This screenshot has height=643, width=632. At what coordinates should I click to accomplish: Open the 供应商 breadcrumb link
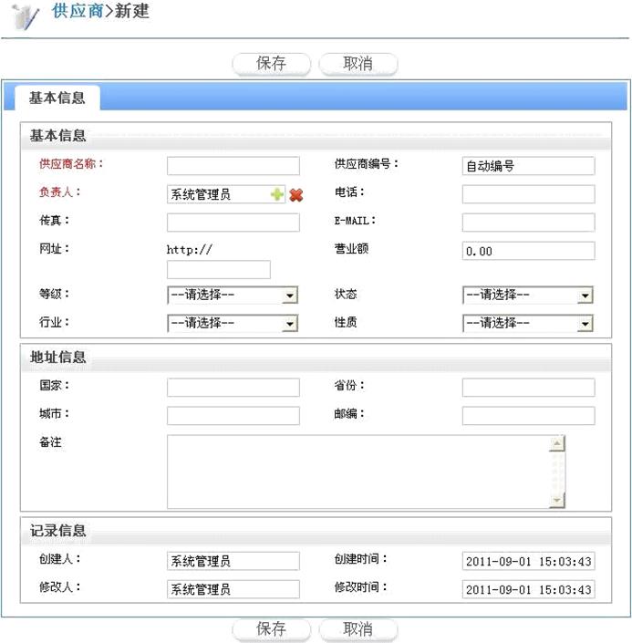coord(78,11)
